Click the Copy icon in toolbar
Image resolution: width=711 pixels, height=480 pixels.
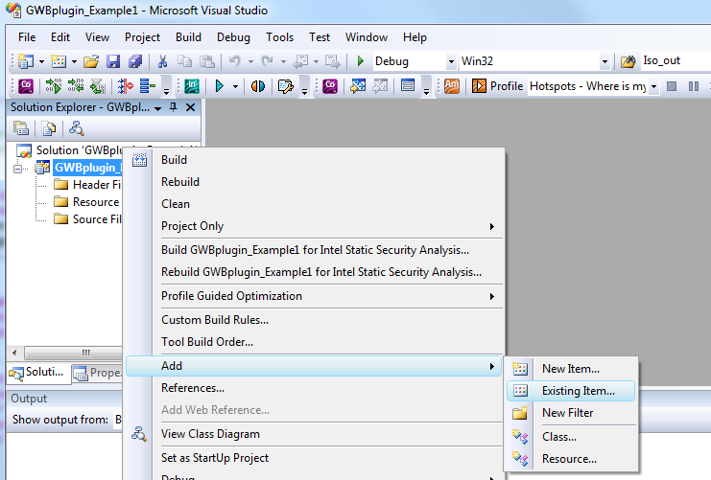coord(184,61)
